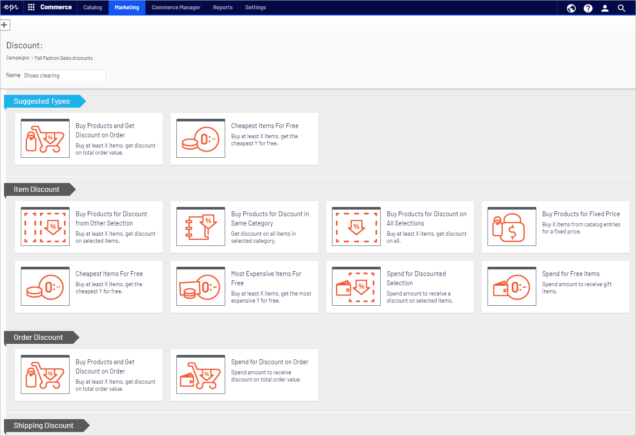
Task: Click 'Spend amount to receive gift items.' description
Action: (577, 288)
